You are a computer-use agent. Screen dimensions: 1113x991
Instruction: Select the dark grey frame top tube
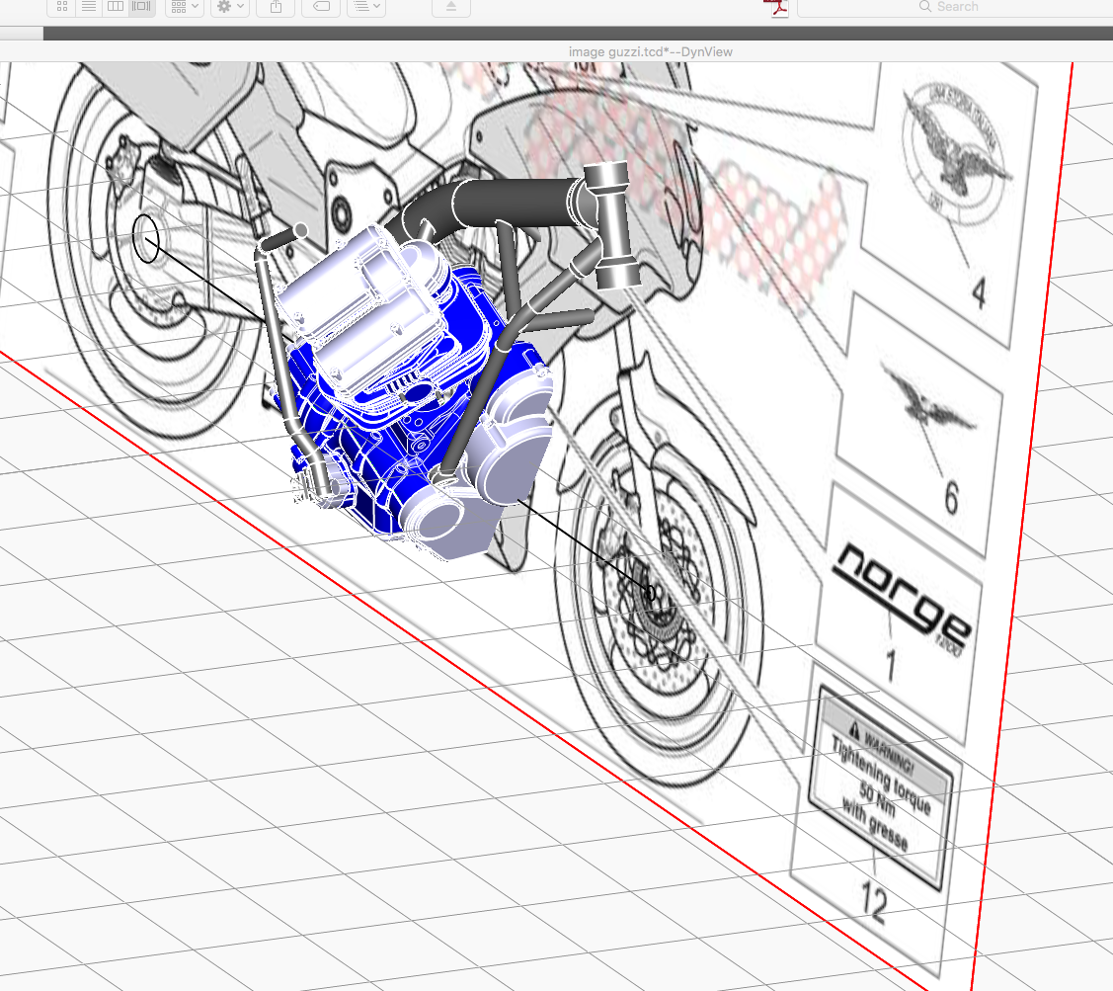[x=515, y=204]
